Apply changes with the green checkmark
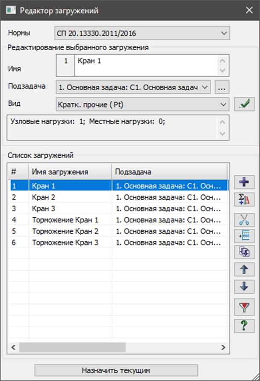Screen dimensions: 260x381 (244, 104)
